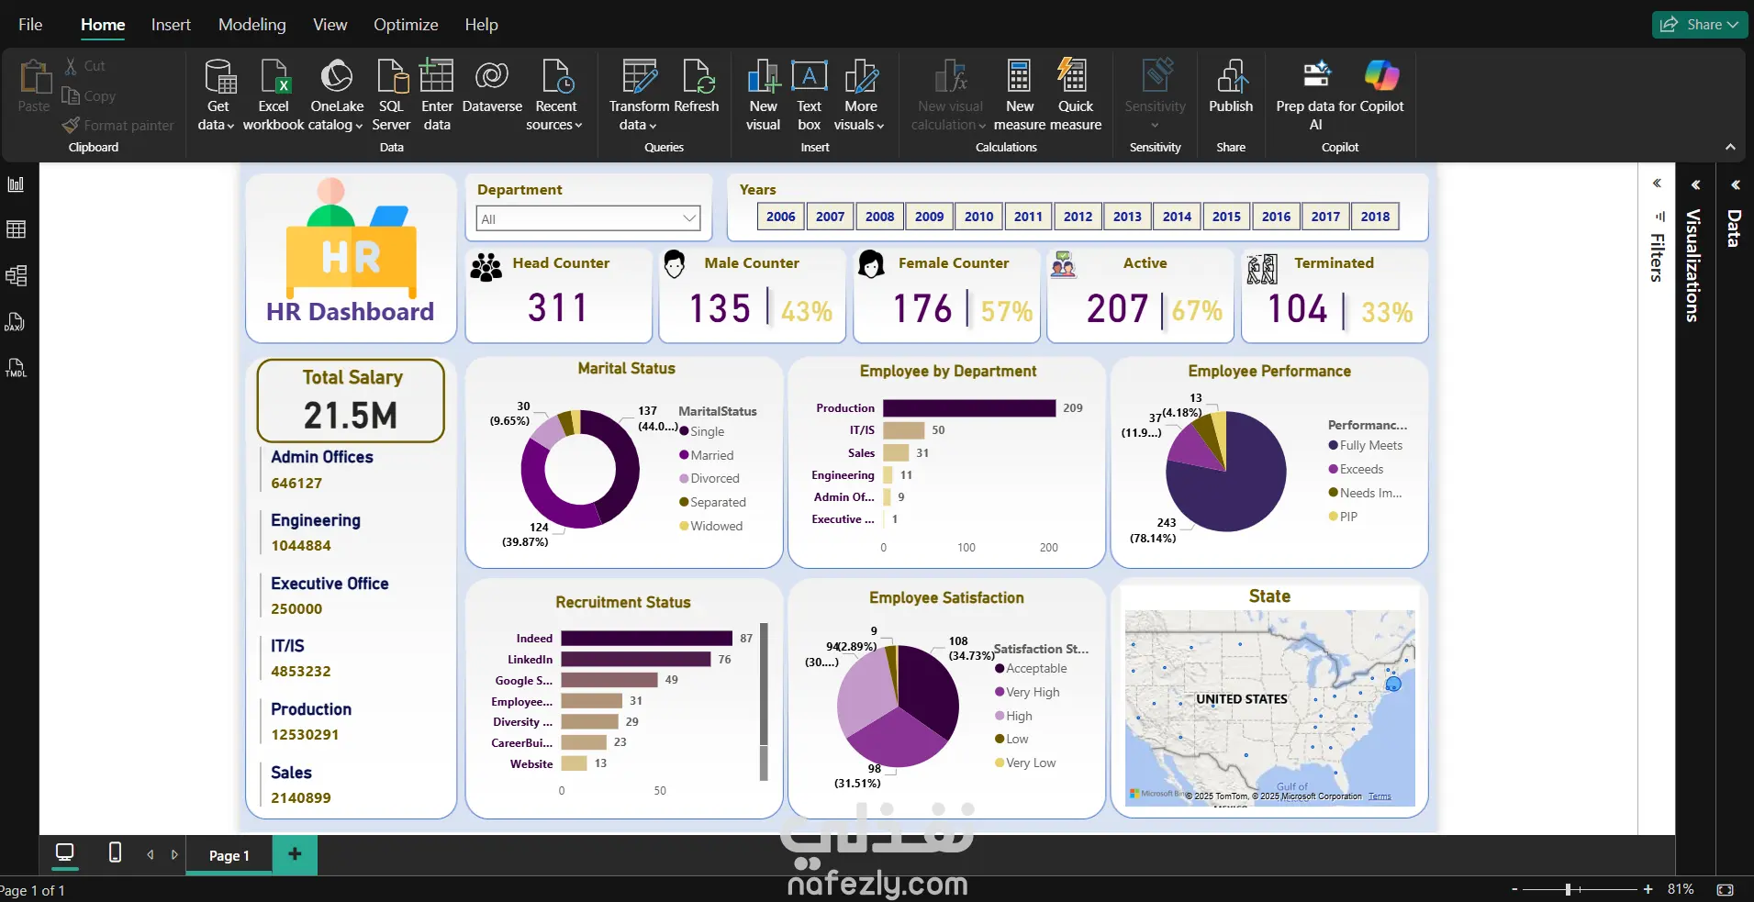Image resolution: width=1754 pixels, height=902 pixels.
Task: Select year 2016 in Years slicer
Action: (x=1276, y=217)
